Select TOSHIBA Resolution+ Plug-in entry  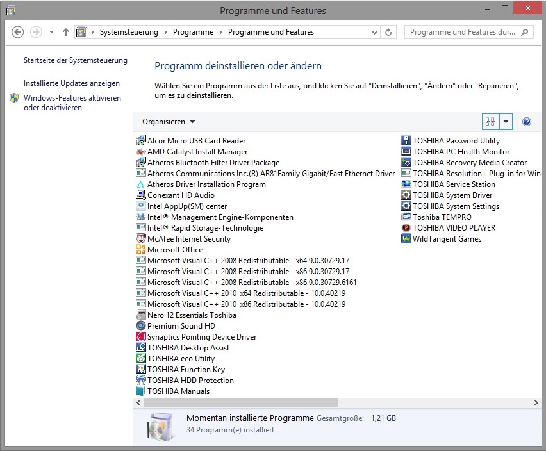(x=471, y=174)
